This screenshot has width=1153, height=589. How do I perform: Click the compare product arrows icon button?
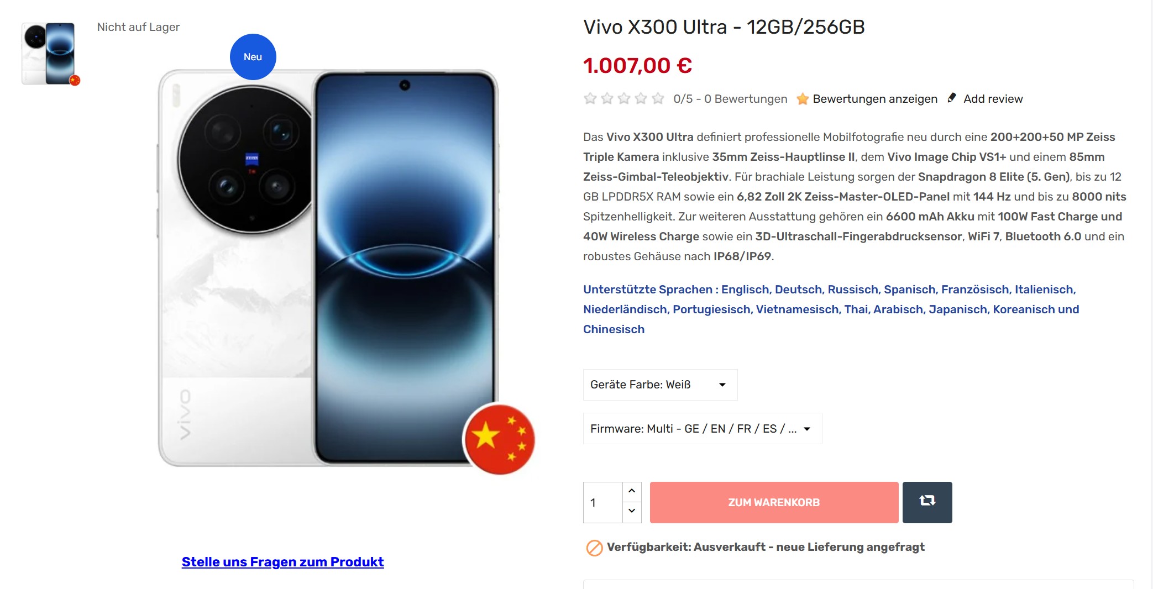[927, 502]
